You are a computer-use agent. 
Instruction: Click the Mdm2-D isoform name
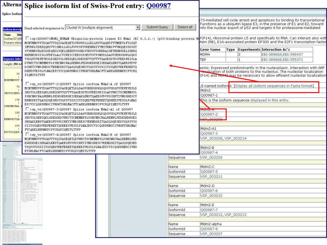coord(207,186)
